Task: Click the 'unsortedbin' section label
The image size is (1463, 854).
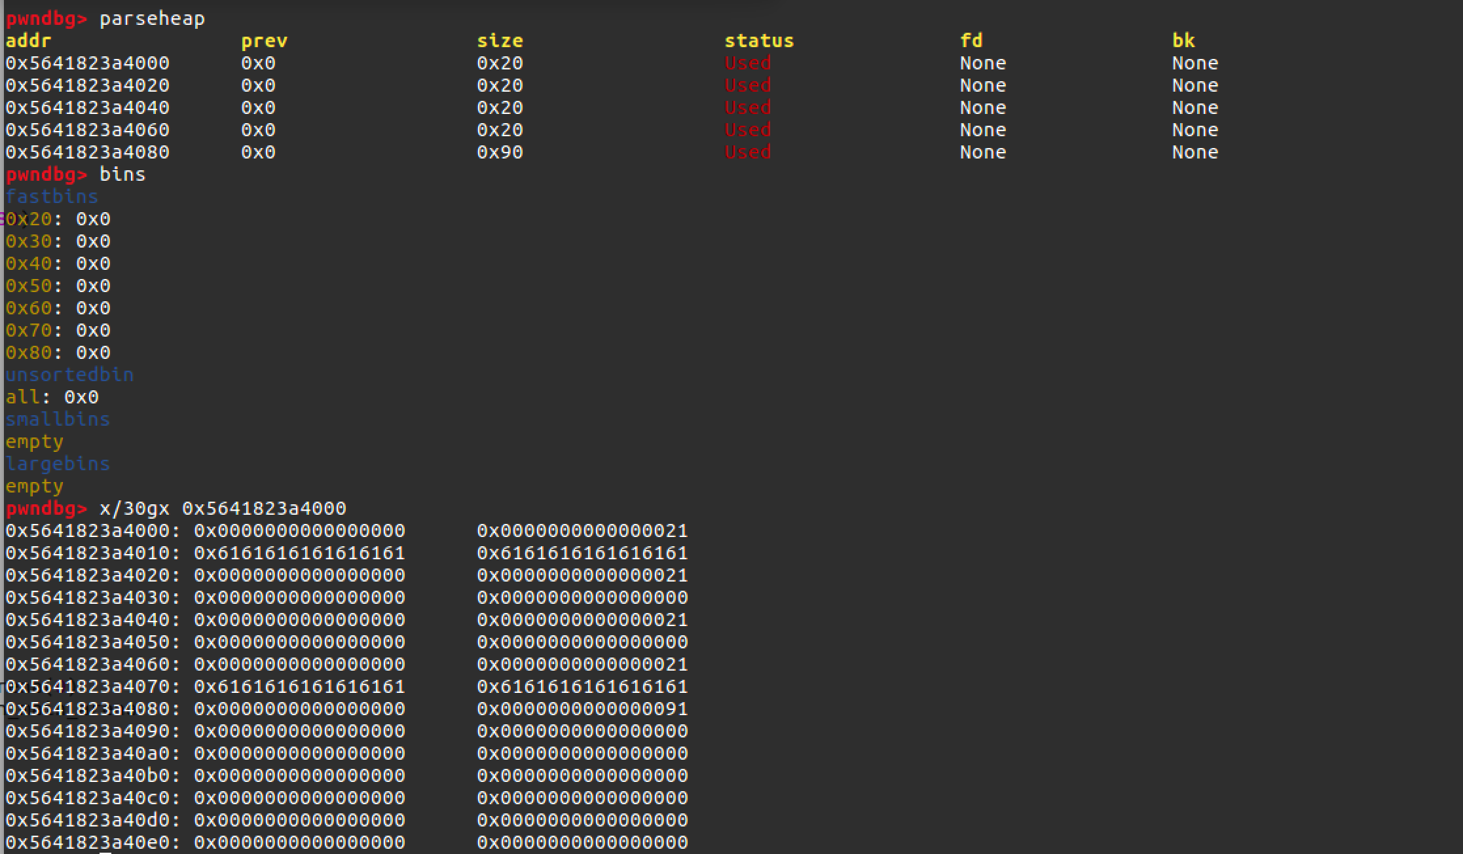Action: coord(69,375)
